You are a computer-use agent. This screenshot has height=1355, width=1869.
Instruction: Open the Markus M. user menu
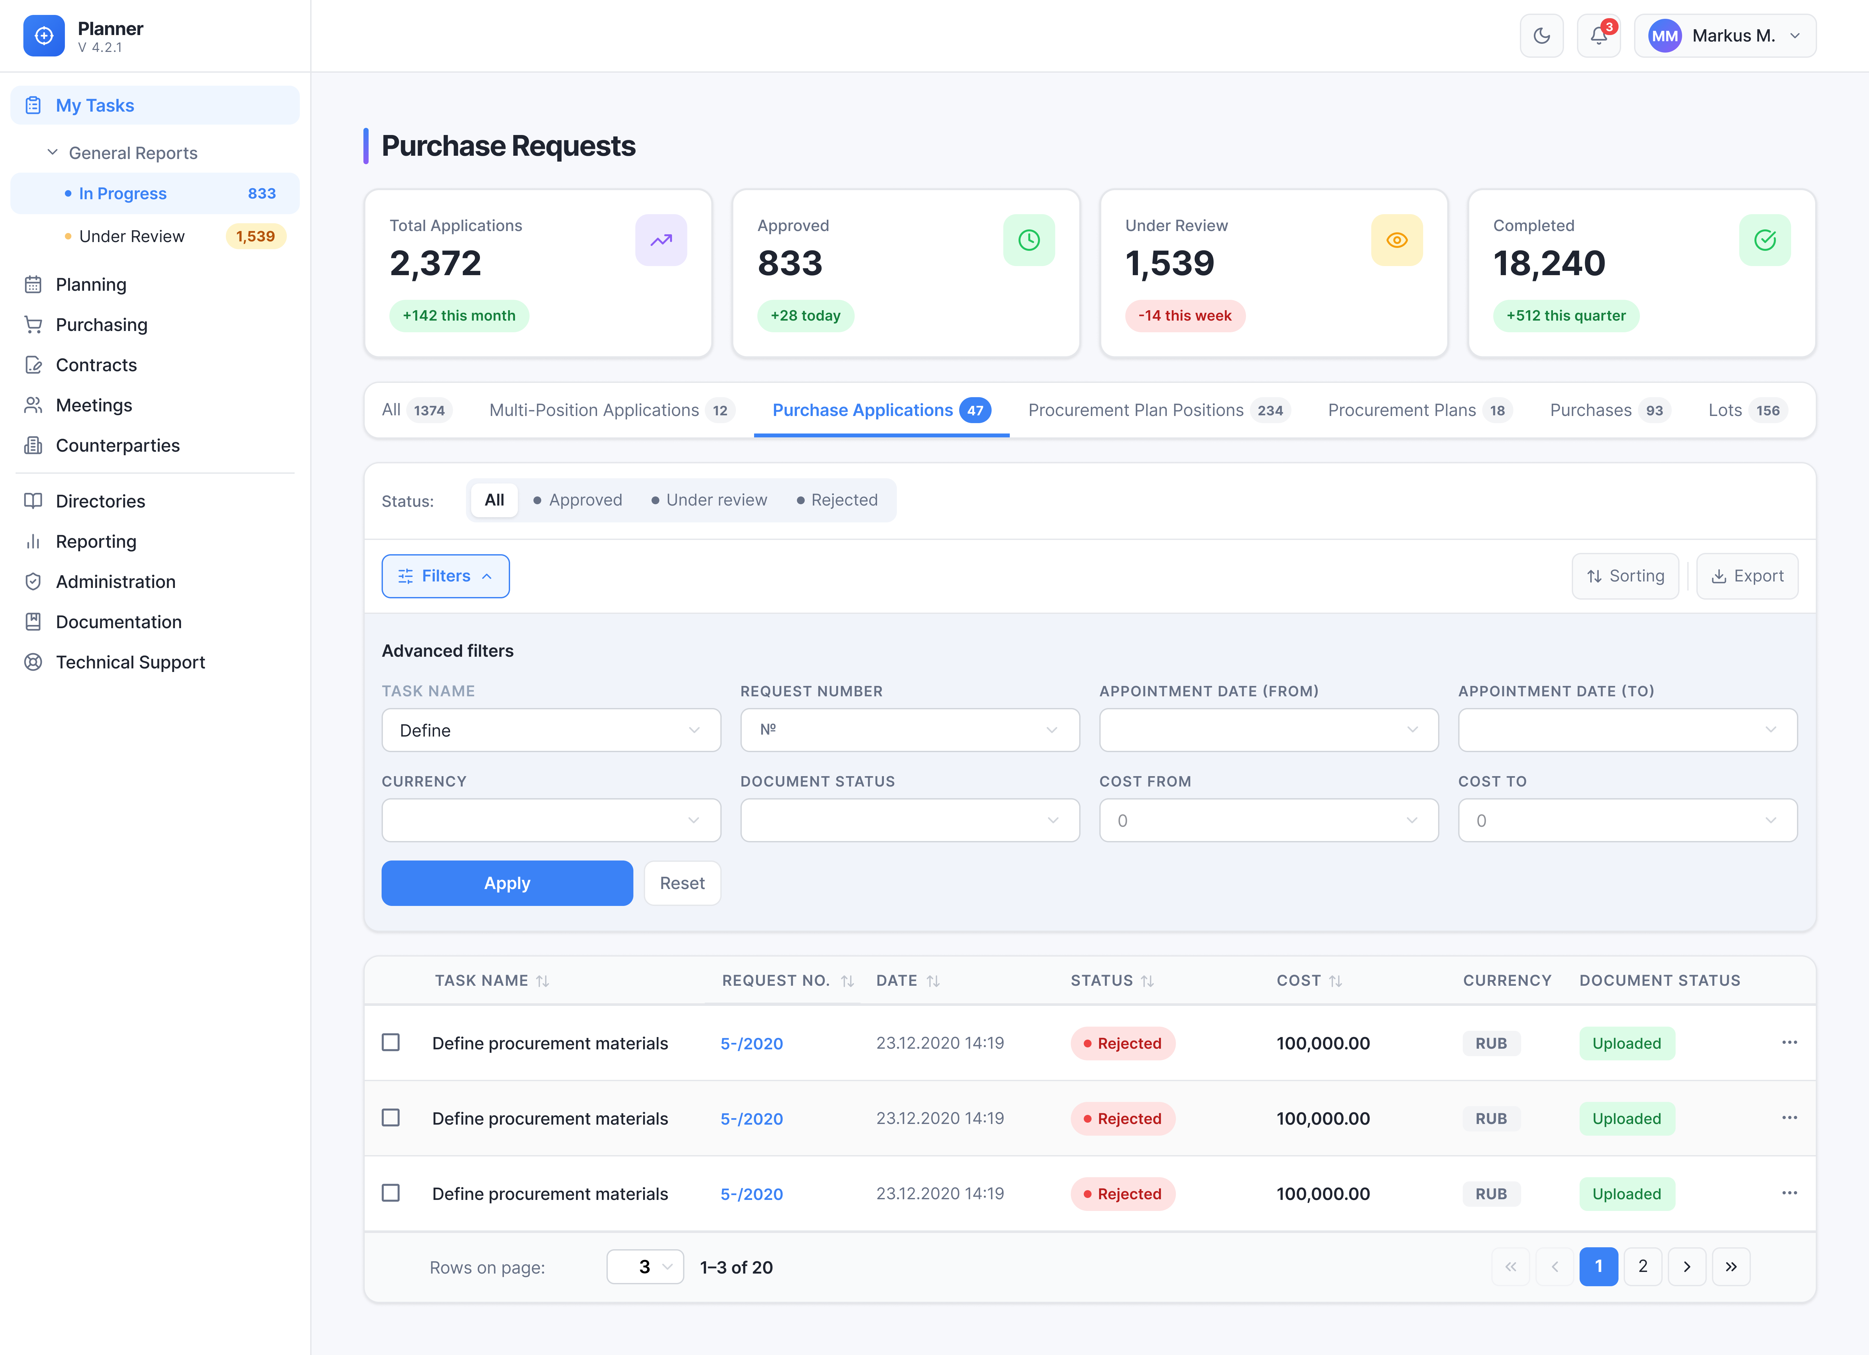coord(1725,35)
